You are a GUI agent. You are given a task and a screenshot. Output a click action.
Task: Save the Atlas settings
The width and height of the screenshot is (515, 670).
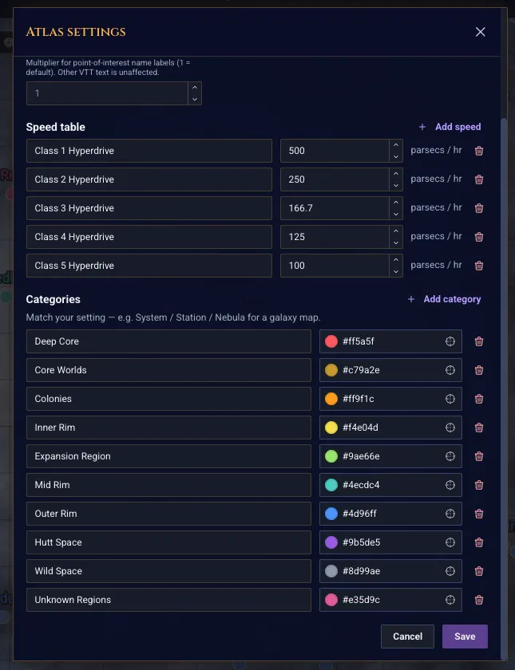point(465,636)
